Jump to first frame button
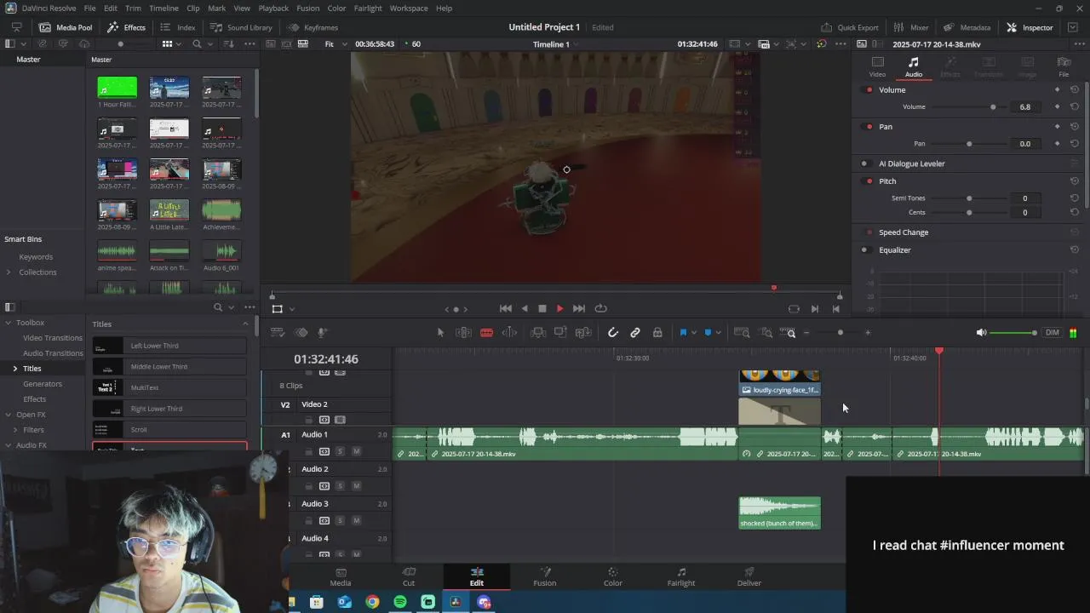Screen dimensions: 1090x613 click(x=505, y=309)
